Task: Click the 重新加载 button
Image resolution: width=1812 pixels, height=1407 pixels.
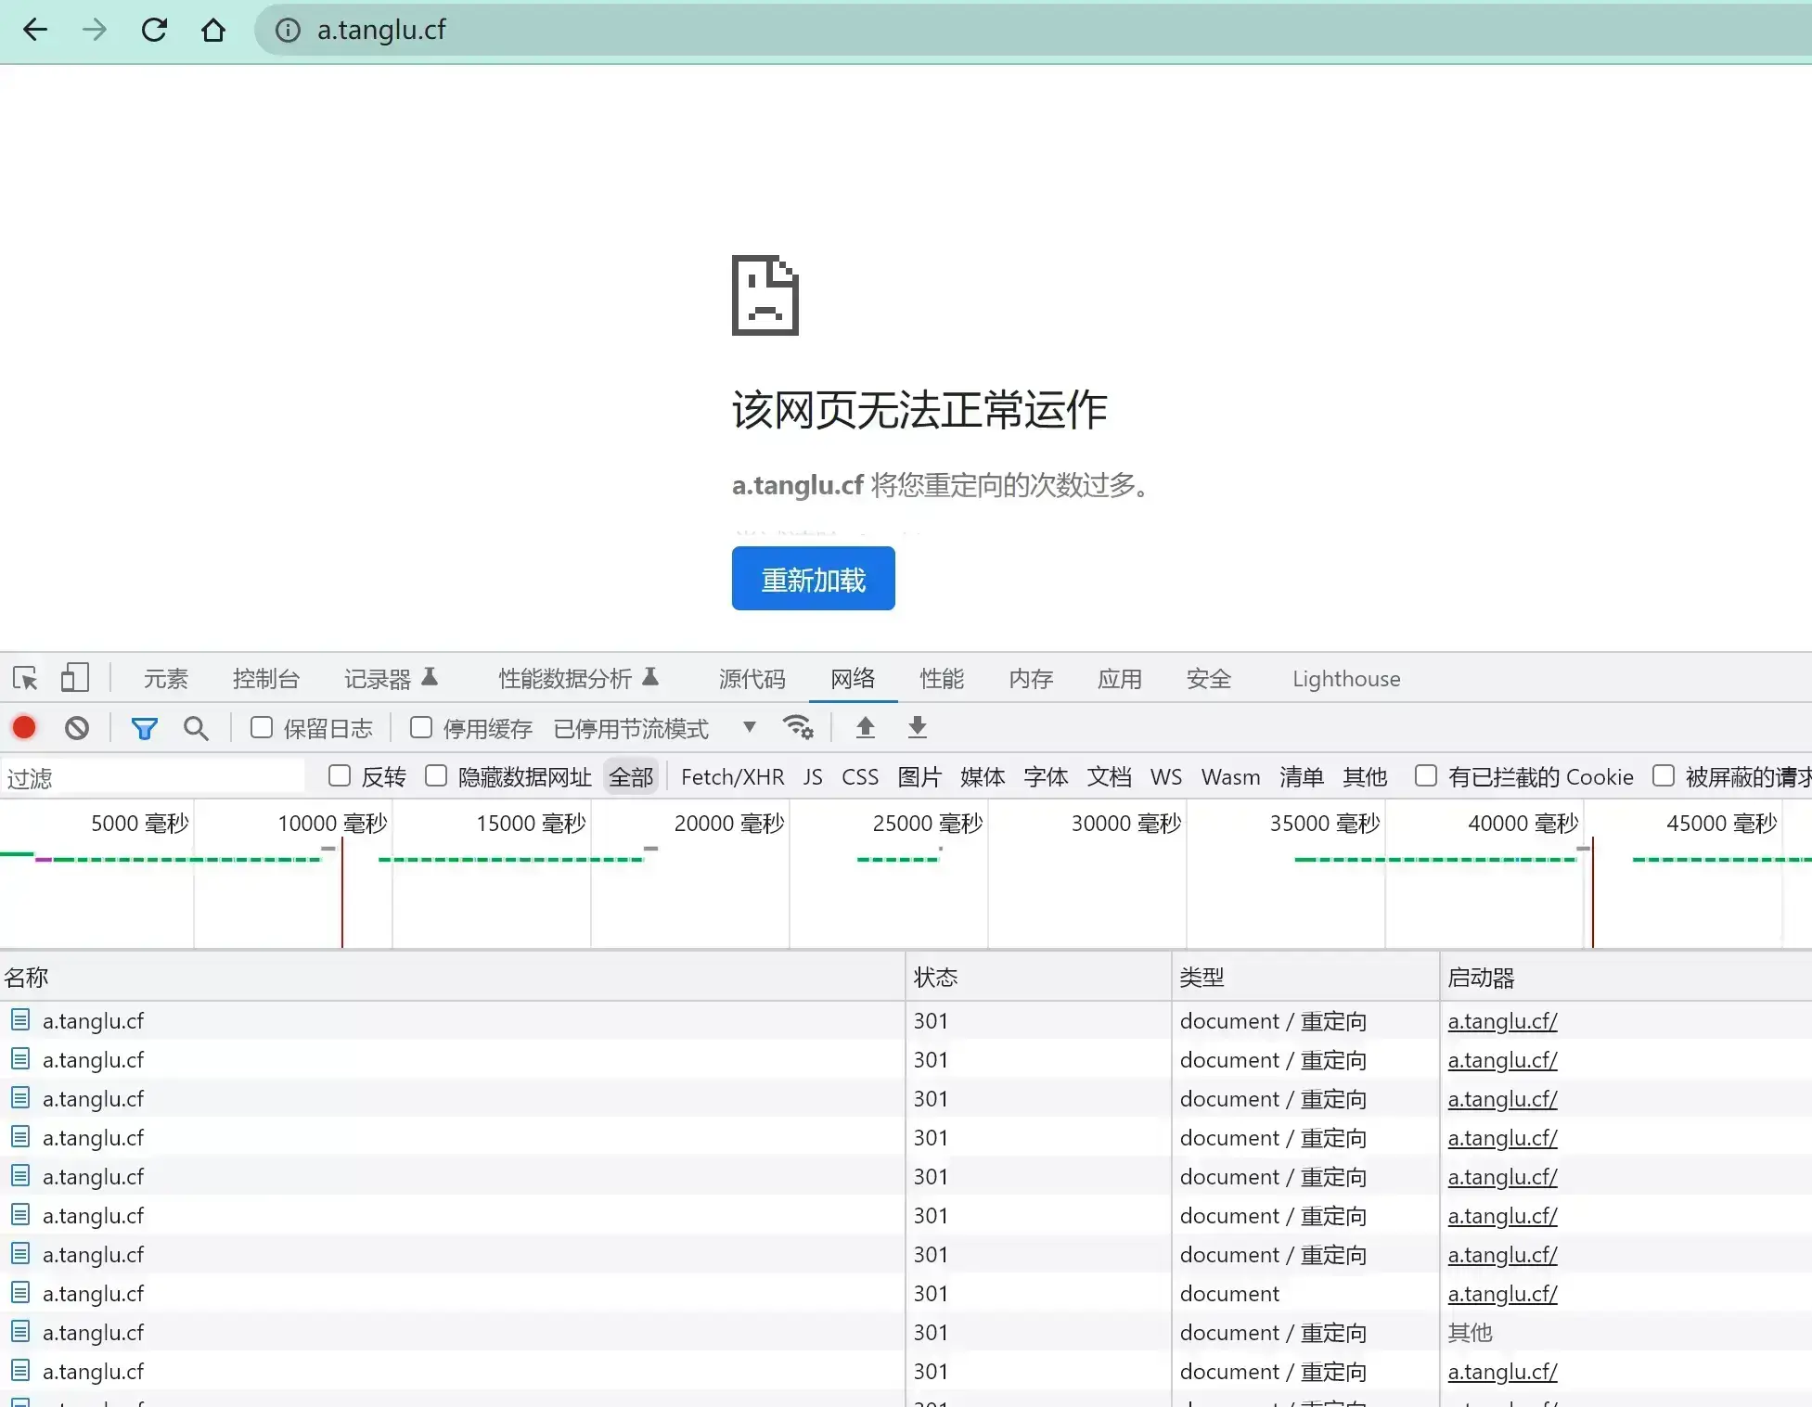Action: pyautogui.click(x=814, y=579)
